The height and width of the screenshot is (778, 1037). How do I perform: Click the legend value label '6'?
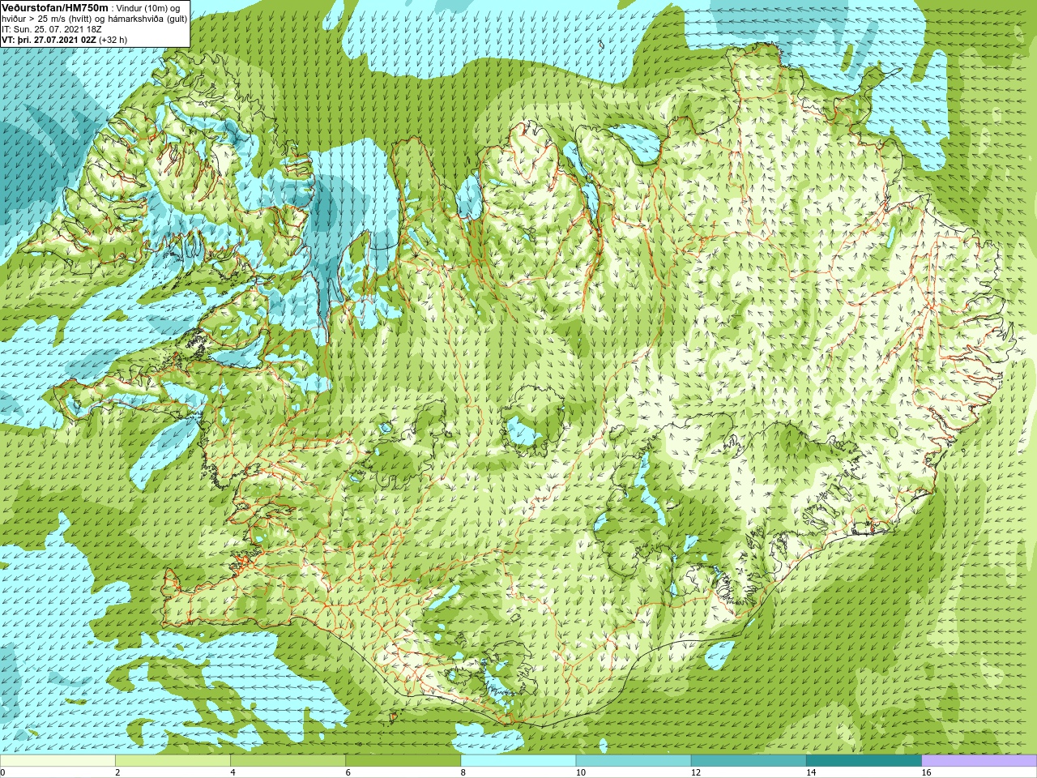[348, 773]
